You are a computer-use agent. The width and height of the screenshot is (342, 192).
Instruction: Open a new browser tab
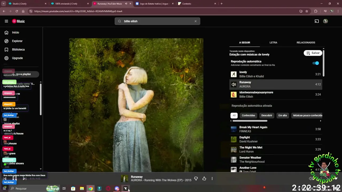[x=221, y=4]
